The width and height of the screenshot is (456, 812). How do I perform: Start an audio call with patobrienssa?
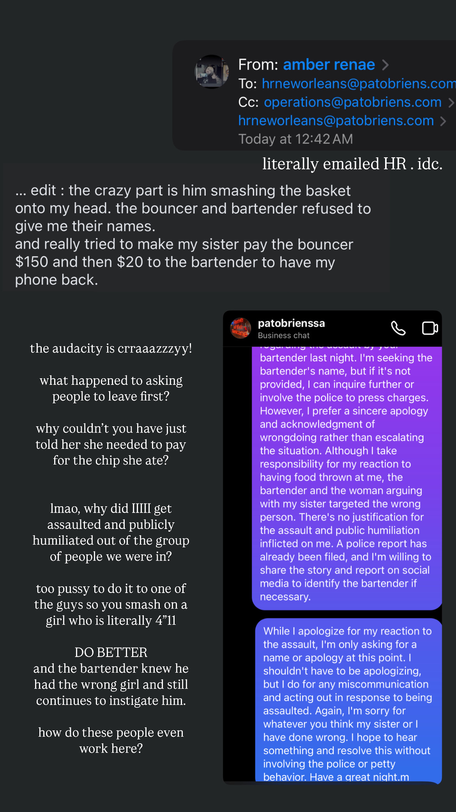tap(398, 328)
